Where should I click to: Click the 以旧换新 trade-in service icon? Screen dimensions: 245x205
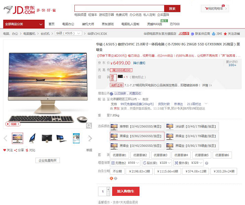[x=112, y=94]
